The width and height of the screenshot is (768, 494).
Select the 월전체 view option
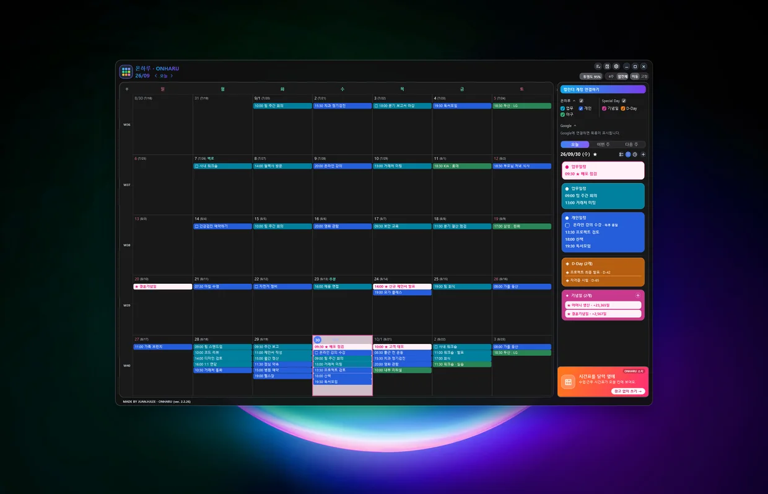point(622,77)
